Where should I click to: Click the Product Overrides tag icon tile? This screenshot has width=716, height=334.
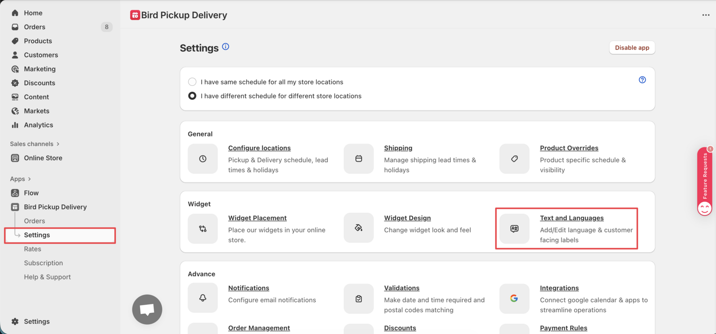(514, 159)
